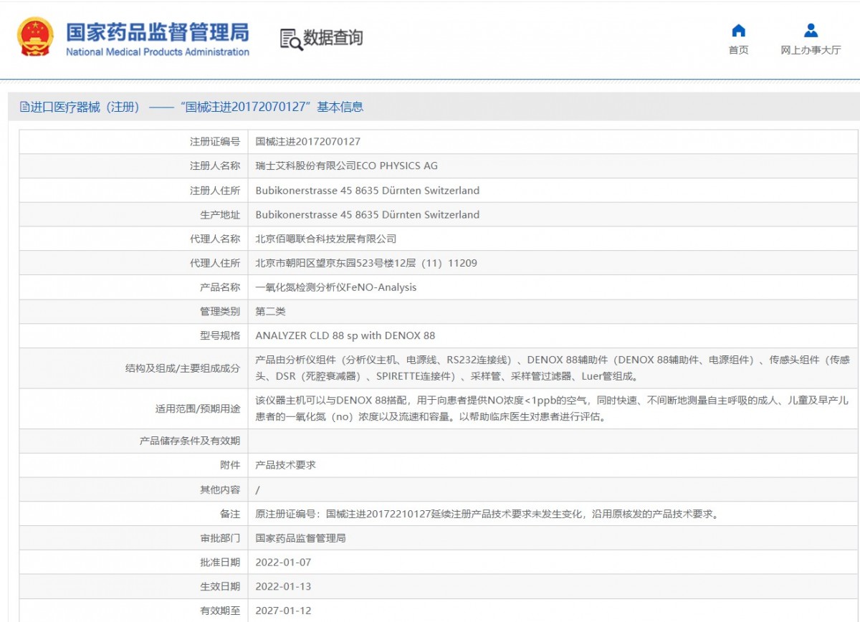Go to 网上办事大厅 text label
The height and width of the screenshot is (622, 860).
pyautogui.click(x=811, y=50)
